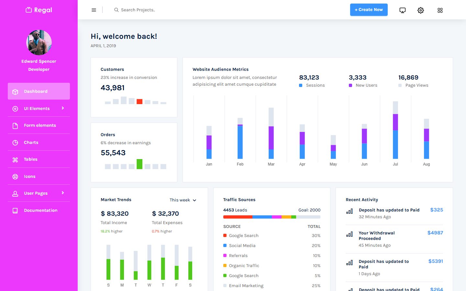Click the User Pages person icon
Screen dimensions: 466x291
coord(15,193)
